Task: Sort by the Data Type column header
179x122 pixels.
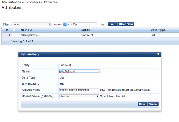Action: [158, 30]
